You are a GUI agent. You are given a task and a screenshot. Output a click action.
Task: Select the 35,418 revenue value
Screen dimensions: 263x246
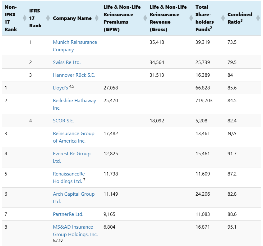coord(157,42)
